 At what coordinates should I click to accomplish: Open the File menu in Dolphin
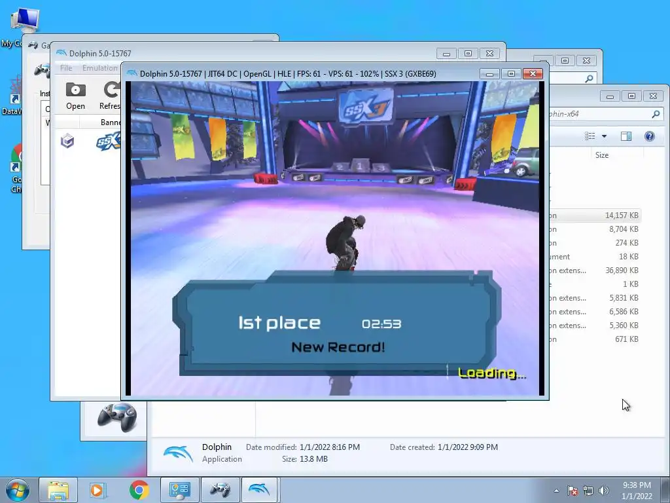66,68
